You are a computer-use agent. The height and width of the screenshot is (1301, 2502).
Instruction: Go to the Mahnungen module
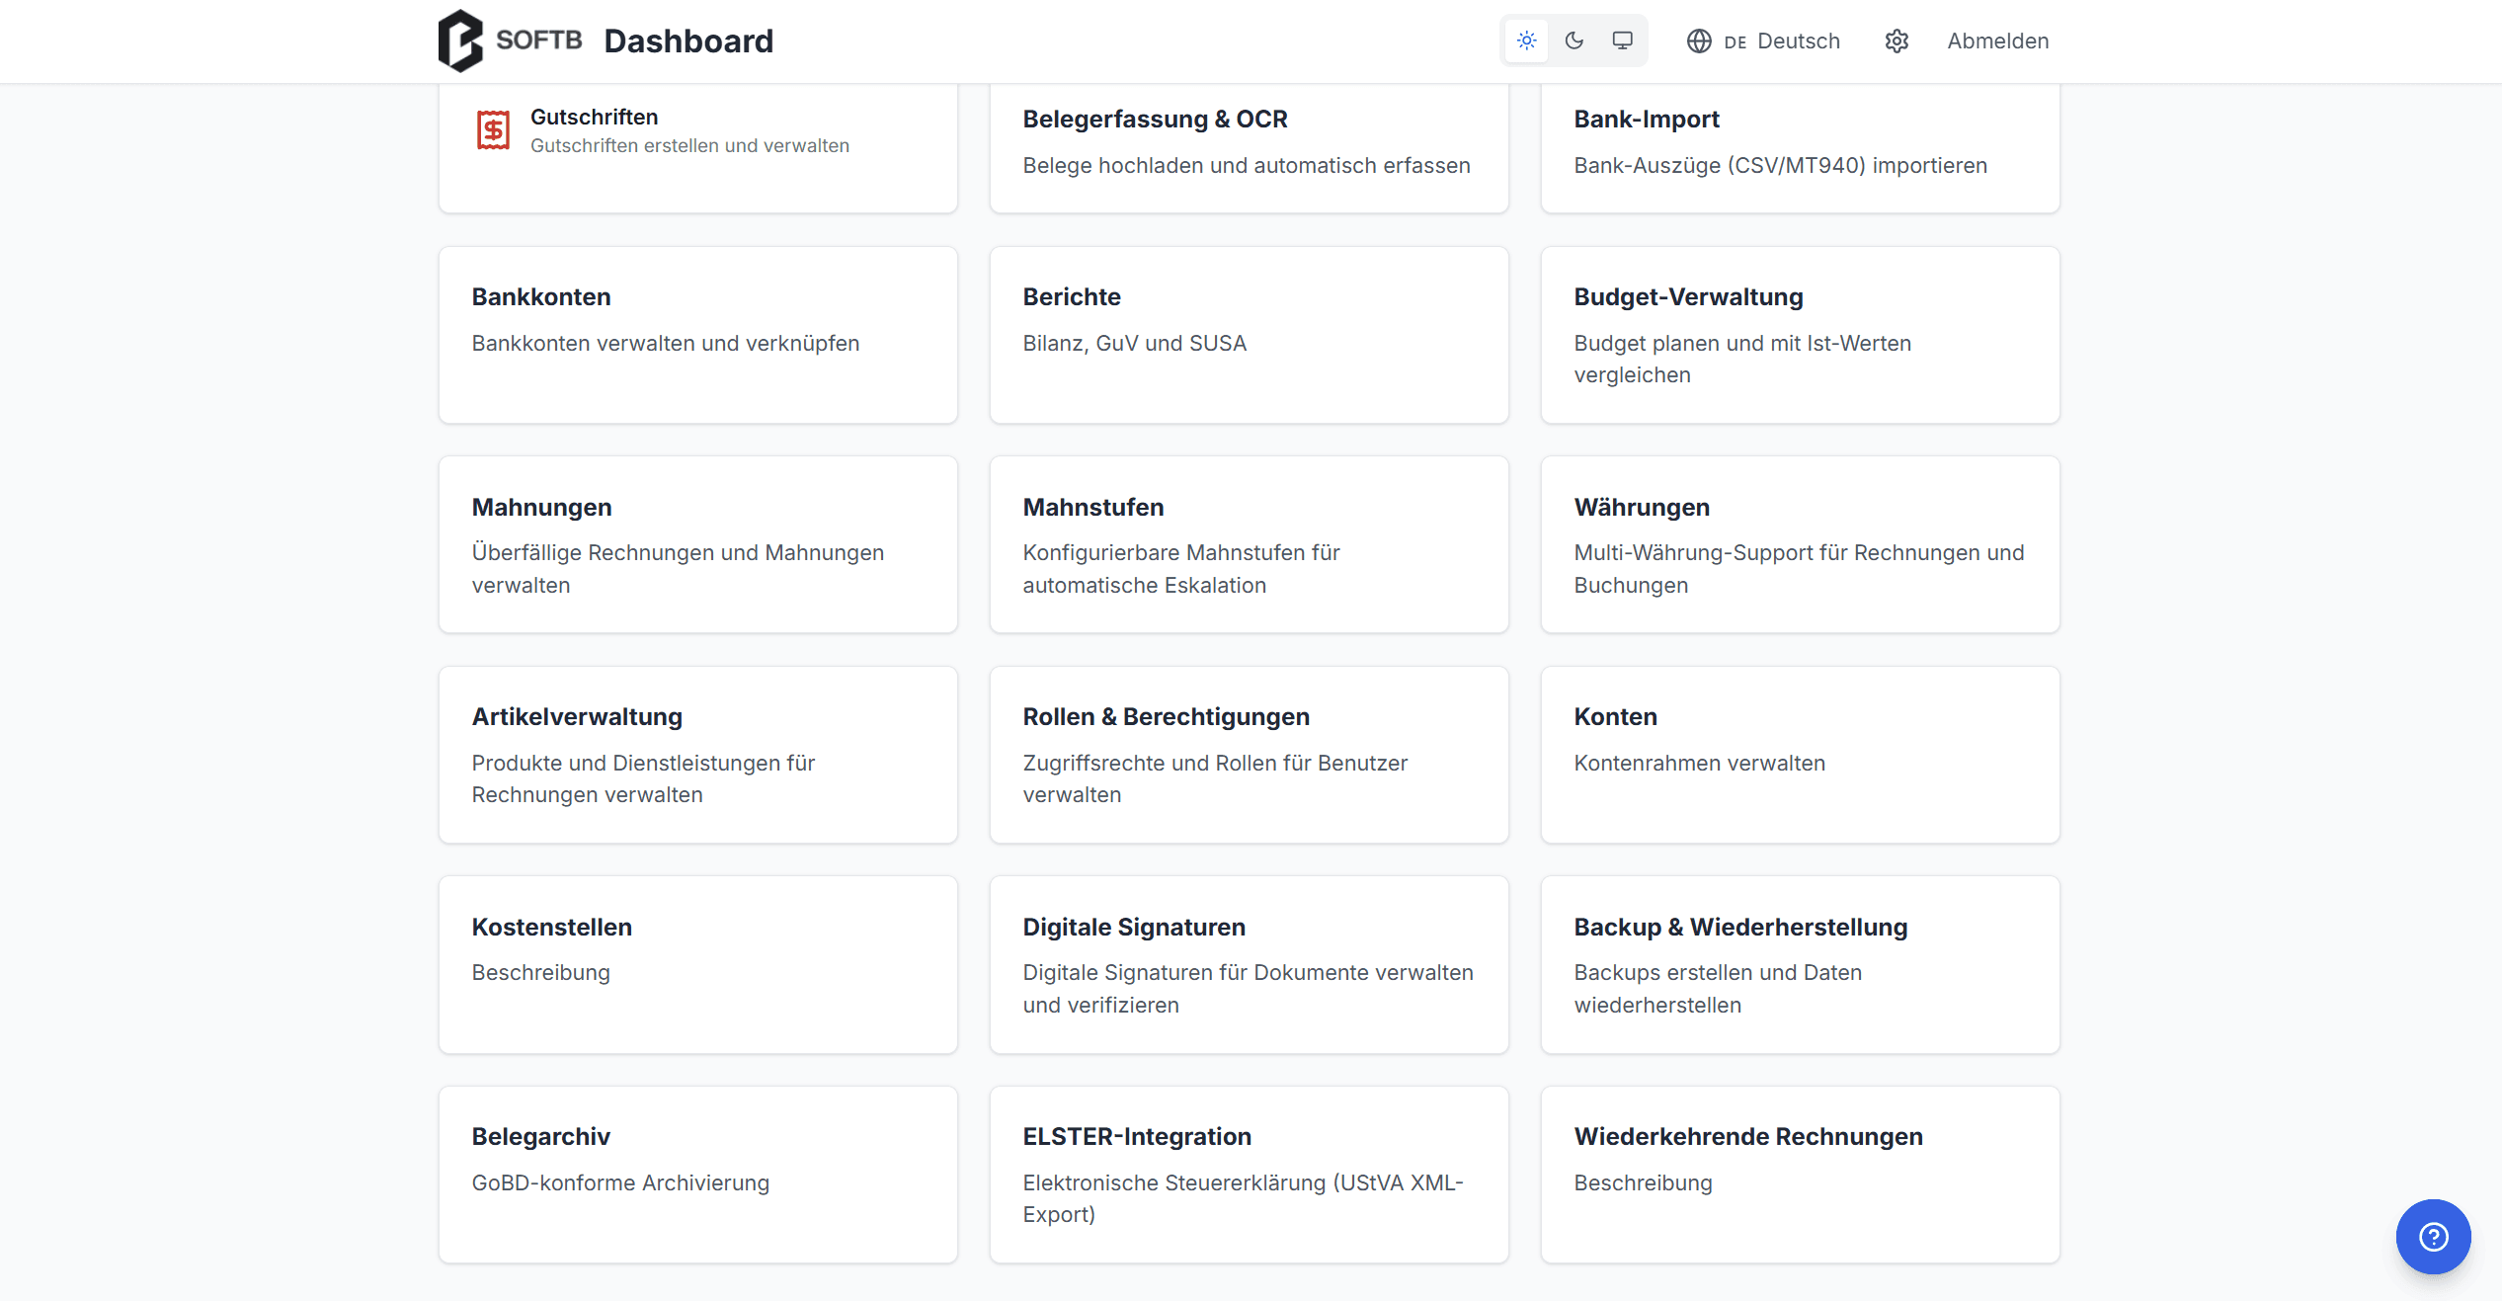point(697,543)
